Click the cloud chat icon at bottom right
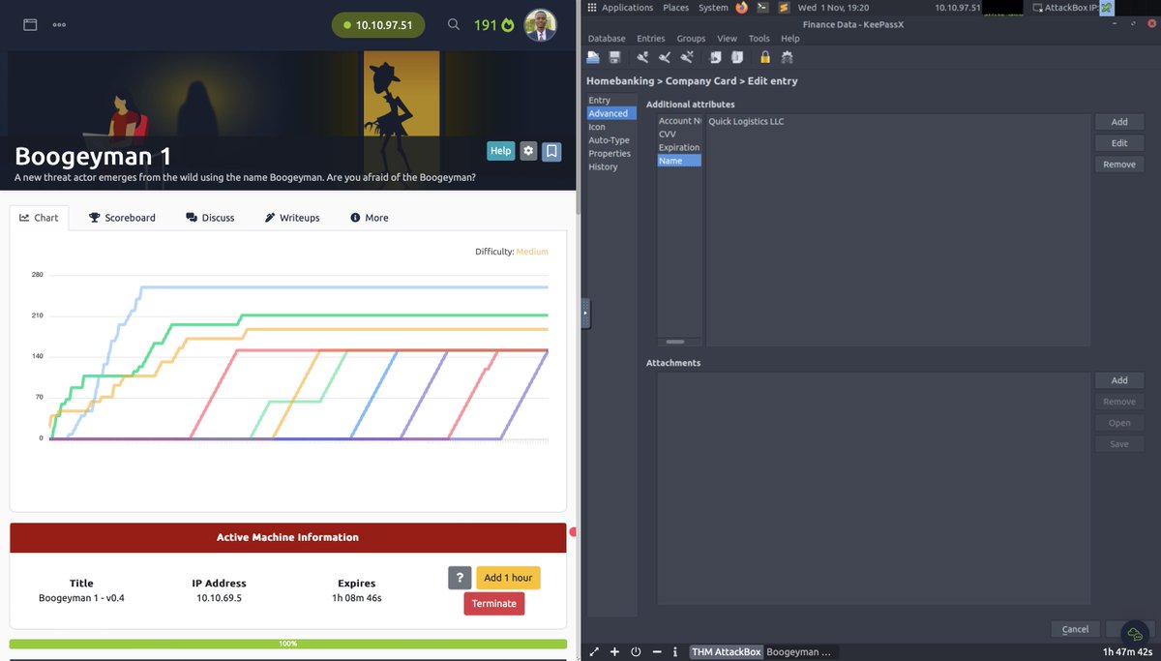The image size is (1161, 661). click(1134, 634)
